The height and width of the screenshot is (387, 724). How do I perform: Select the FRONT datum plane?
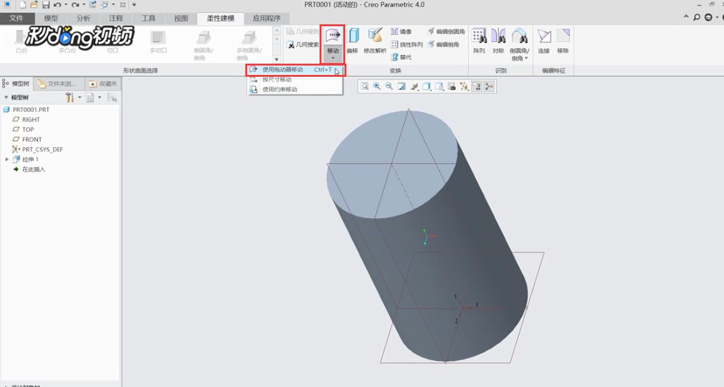tap(27, 139)
